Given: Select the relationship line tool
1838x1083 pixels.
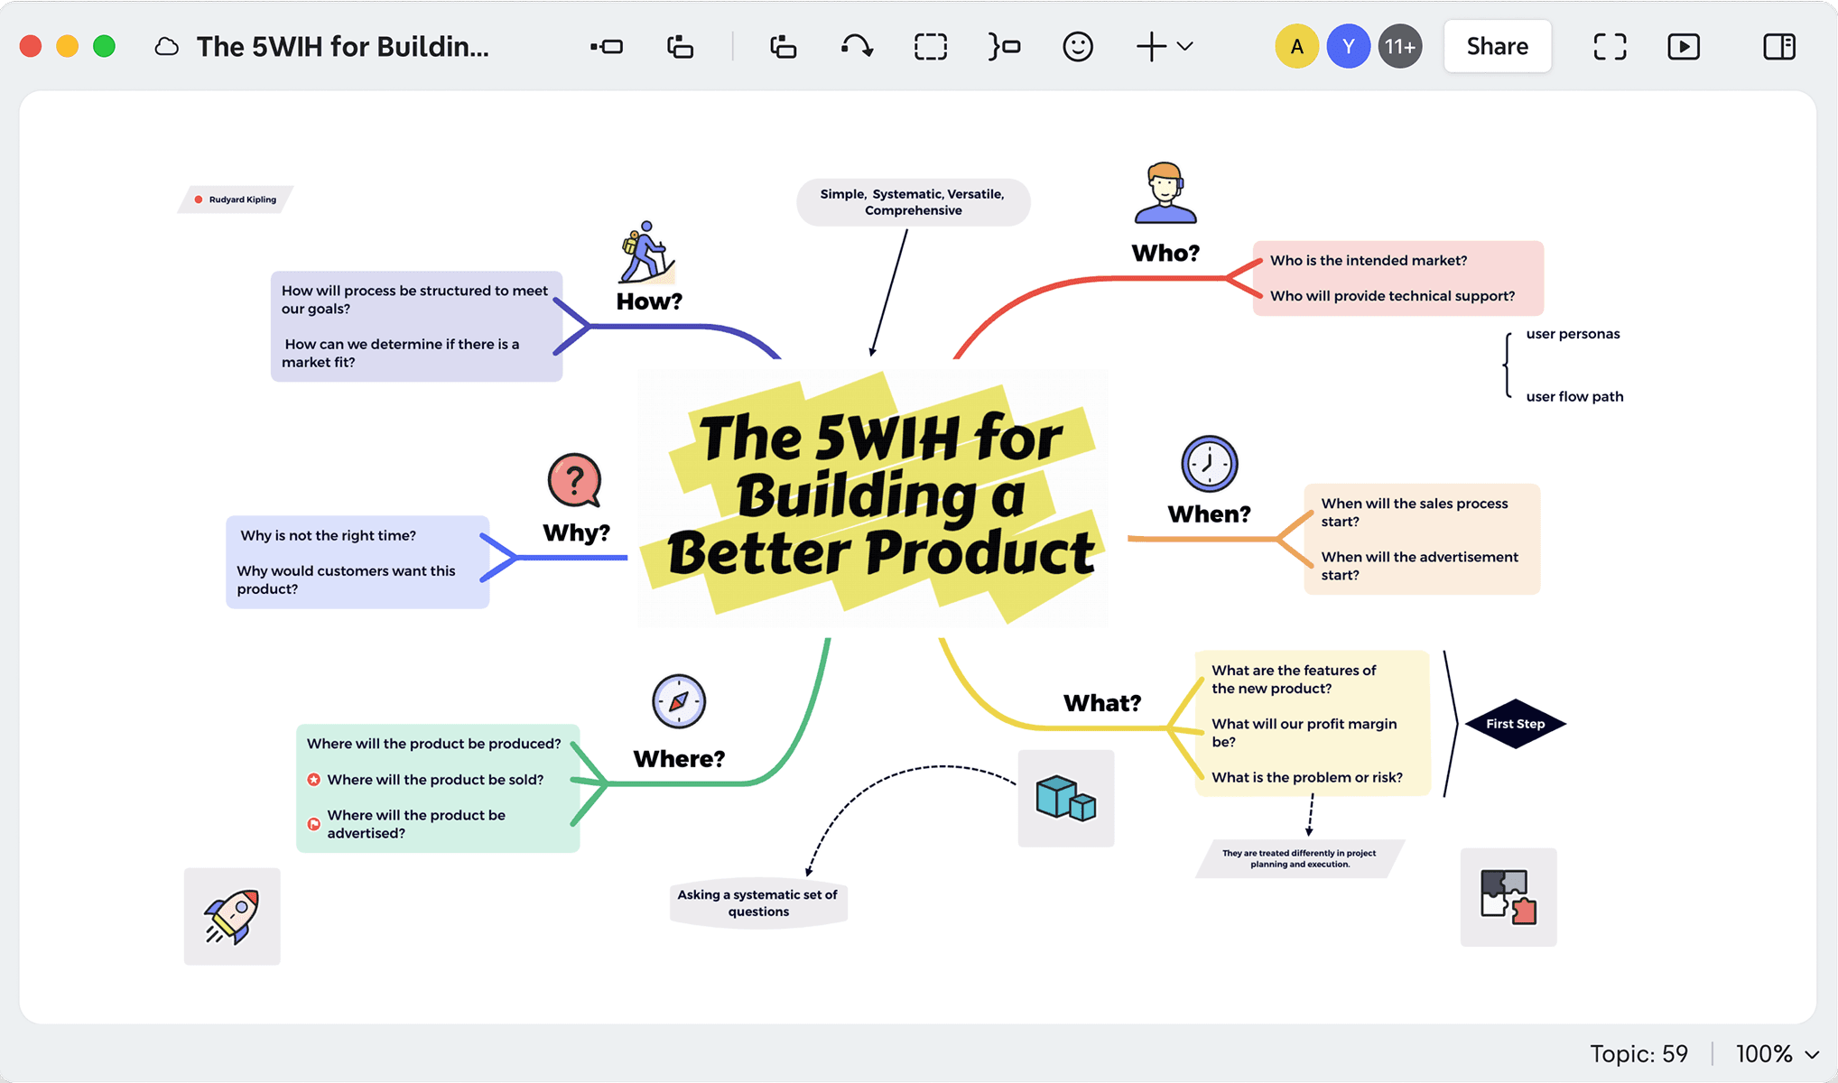Looking at the screenshot, I should click(x=856, y=46).
